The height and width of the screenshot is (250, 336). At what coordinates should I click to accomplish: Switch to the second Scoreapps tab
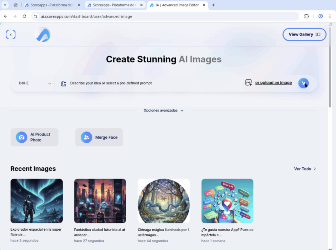coord(114,5)
